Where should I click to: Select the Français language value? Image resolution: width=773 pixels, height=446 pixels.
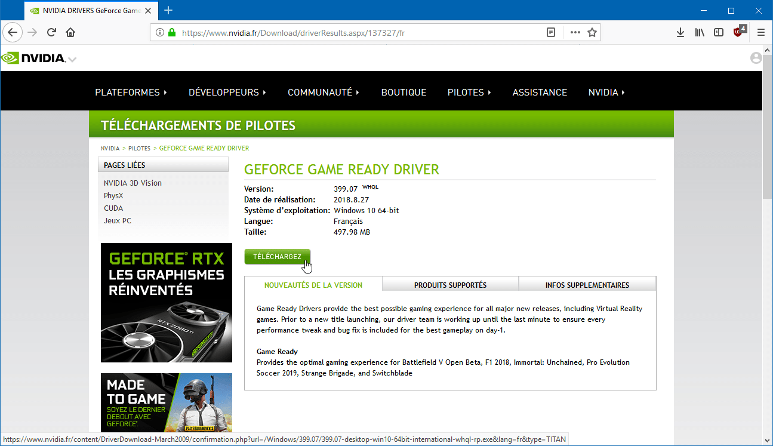(x=348, y=222)
